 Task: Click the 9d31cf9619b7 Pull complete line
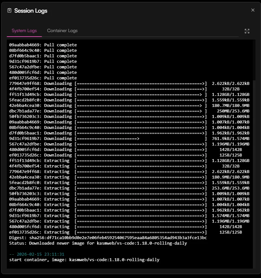pos(43,61)
